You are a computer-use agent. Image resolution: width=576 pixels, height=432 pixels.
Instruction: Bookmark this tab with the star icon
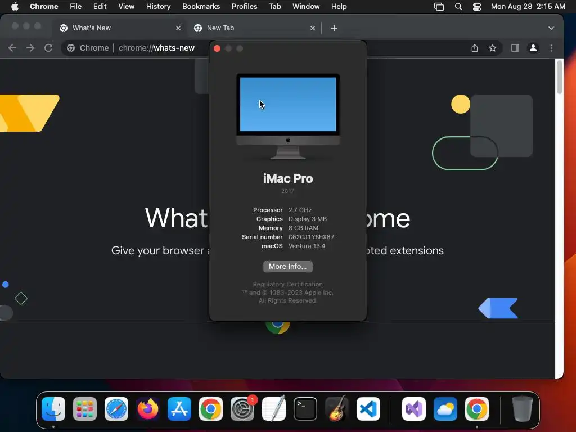click(x=493, y=48)
